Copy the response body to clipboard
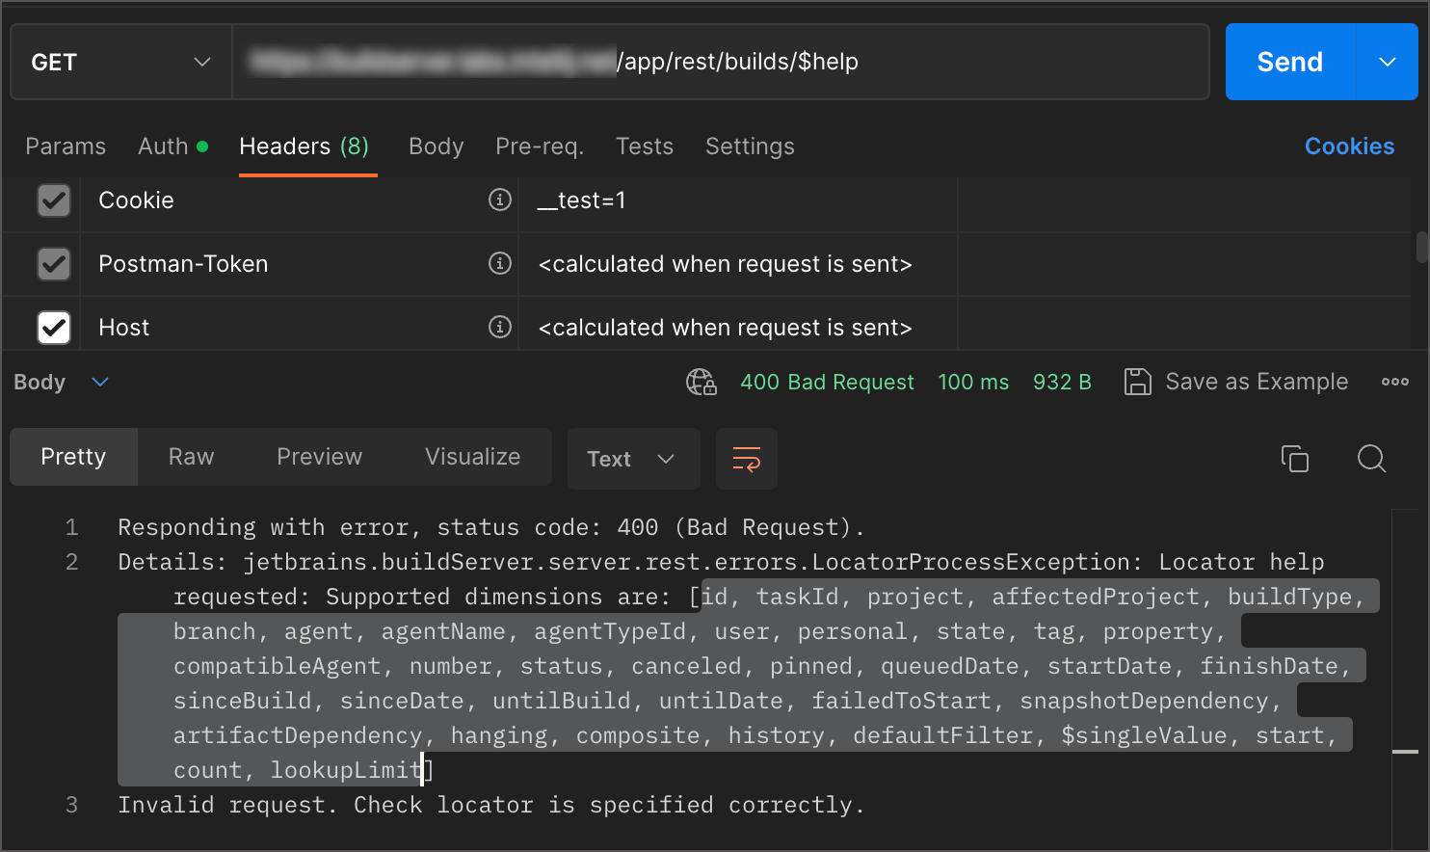The height and width of the screenshot is (852, 1430). (x=1294, y=459)
